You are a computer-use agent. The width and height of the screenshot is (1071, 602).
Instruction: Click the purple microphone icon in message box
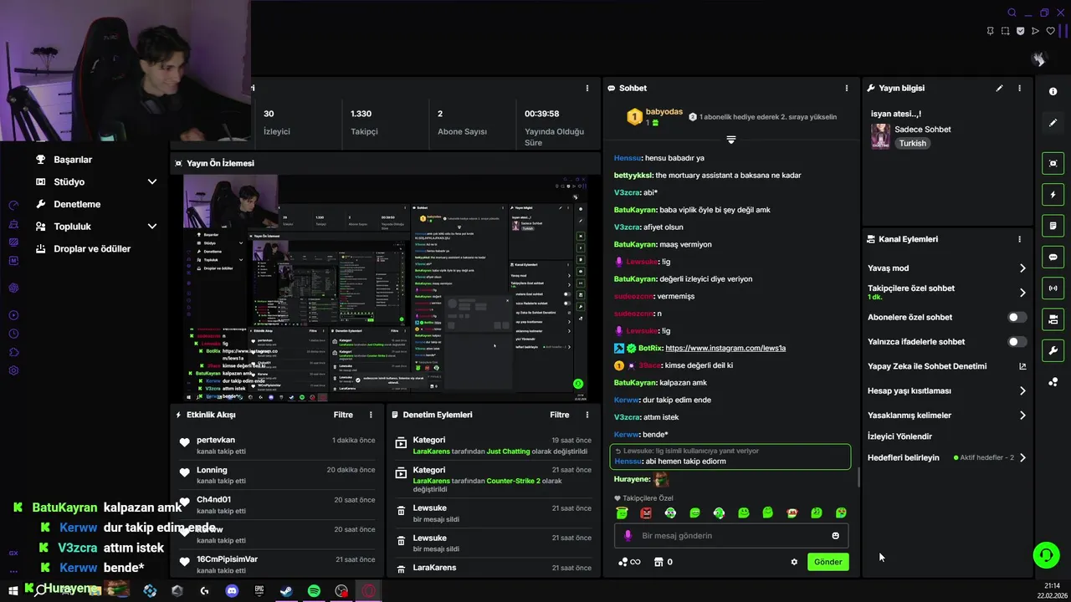point(628,536)
